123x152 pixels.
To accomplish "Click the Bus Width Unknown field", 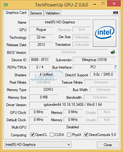I will click(103, 90).
